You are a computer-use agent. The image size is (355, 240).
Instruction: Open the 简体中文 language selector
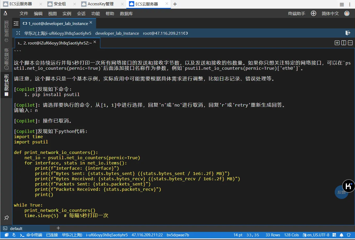(x=330, y=13)
